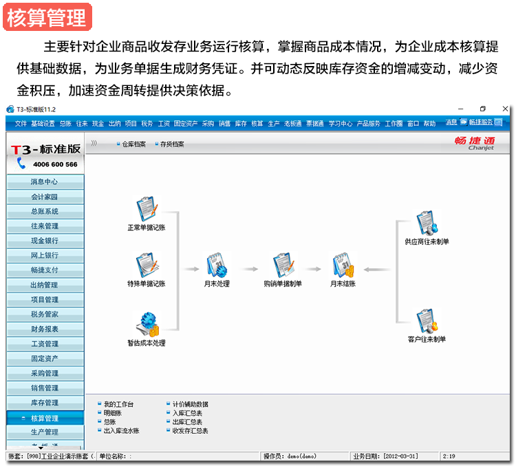Open 暂估成本处理 icon
516x473 pixels.
pos(147,324)
